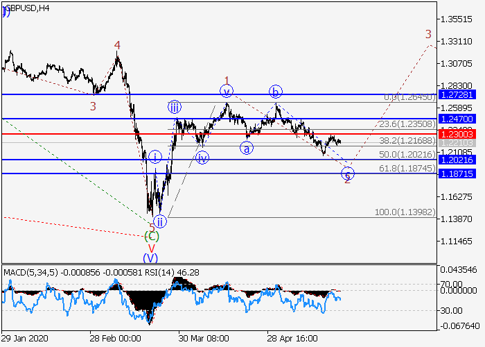Select the 23.6(1.23508) Fibonacci label
The image size is (485, 347).
click(x=407, y=124)
